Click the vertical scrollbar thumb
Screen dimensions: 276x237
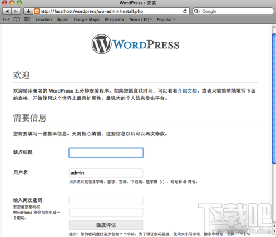274,99
